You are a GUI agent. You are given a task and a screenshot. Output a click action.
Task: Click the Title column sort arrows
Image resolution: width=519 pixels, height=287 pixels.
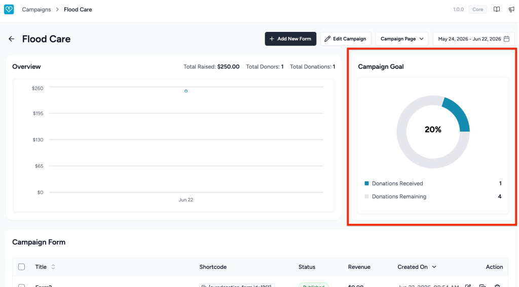tap(53, 267)
